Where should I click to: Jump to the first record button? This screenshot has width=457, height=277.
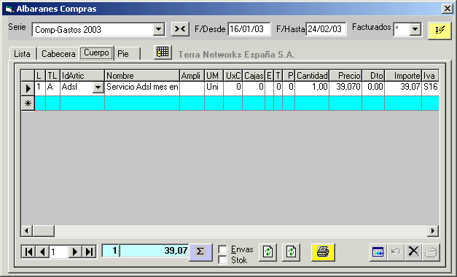pos(28,251)
